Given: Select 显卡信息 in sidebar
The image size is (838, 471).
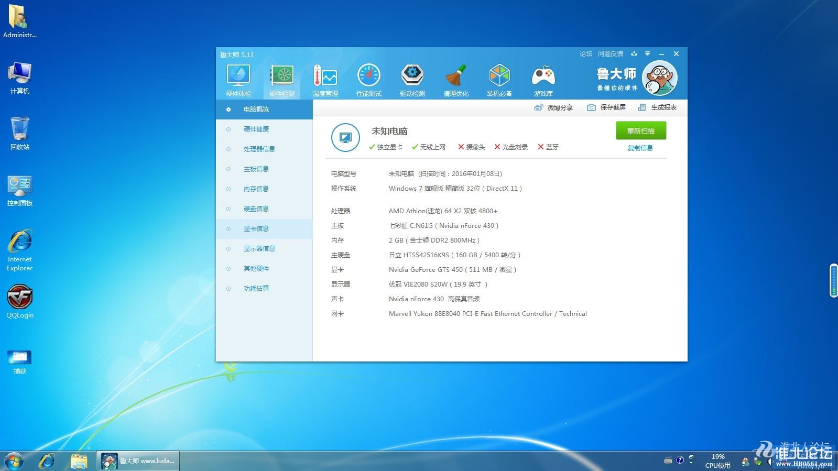Looking at the screenshot, I should (264, 229).
